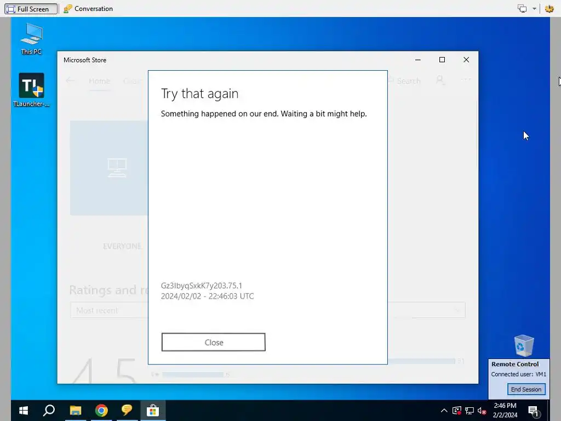The width and height of the screenshot is (561, 421).
Task: Expand the monitor dropdown arrow
Action: click(534, 9)
